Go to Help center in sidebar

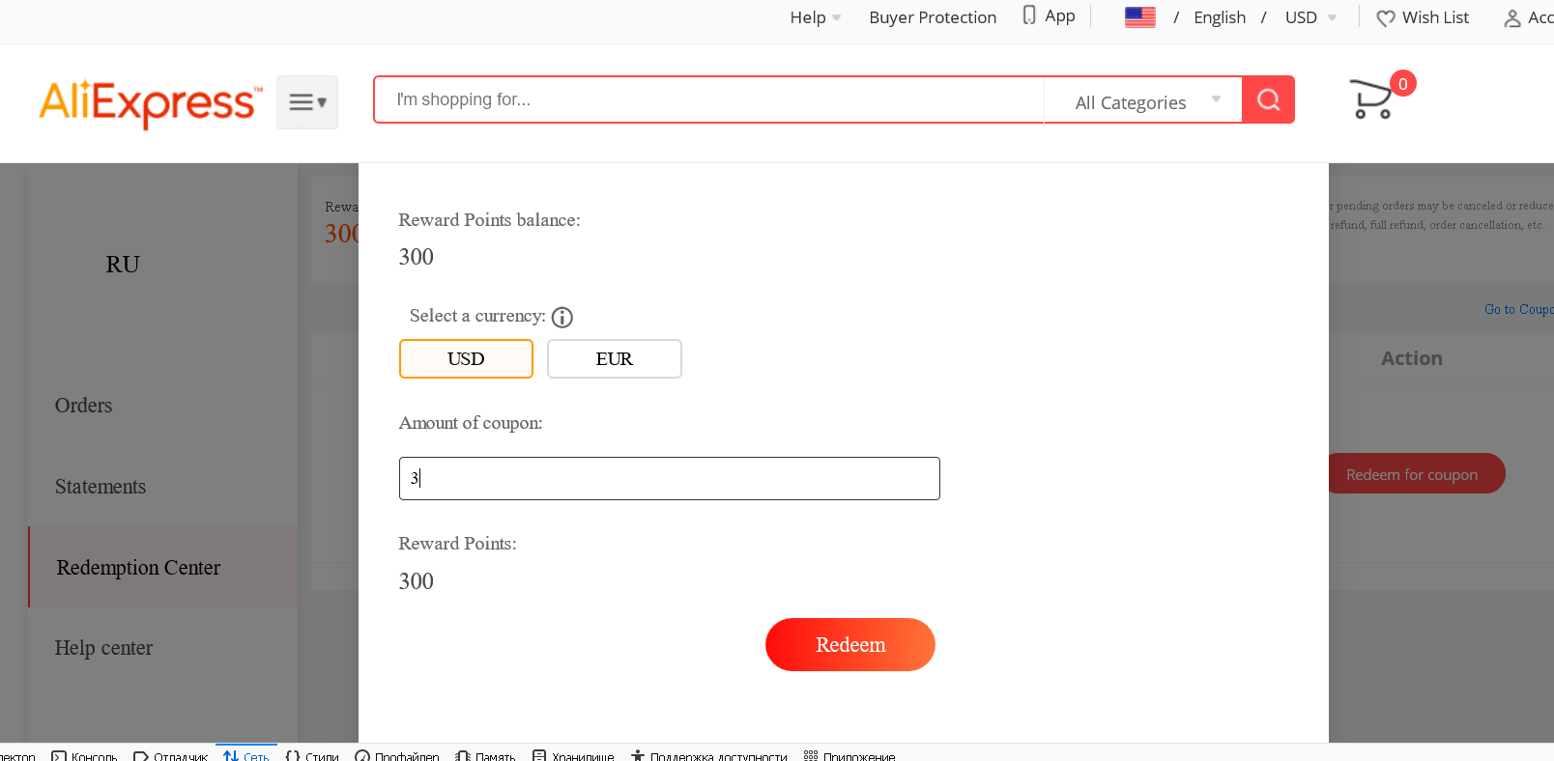103,648
